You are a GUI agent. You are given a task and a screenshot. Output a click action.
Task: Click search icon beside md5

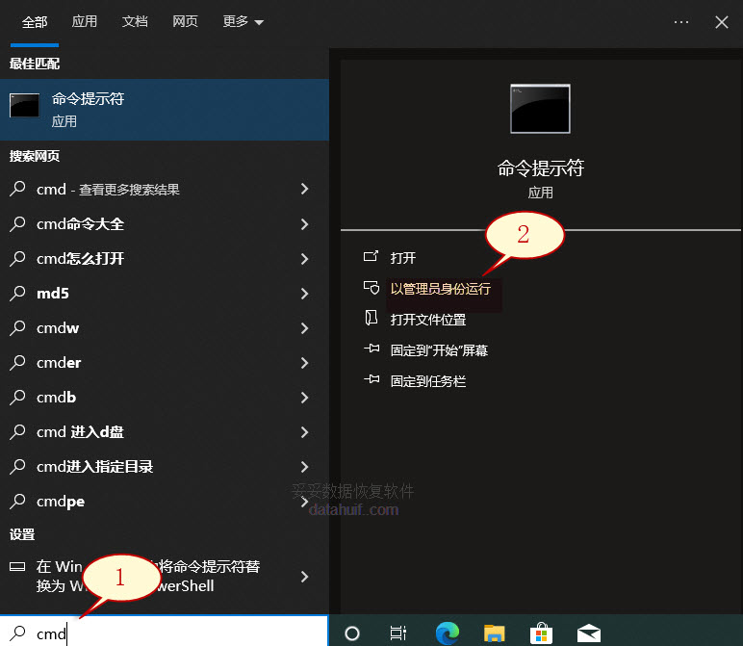(17, 293)
